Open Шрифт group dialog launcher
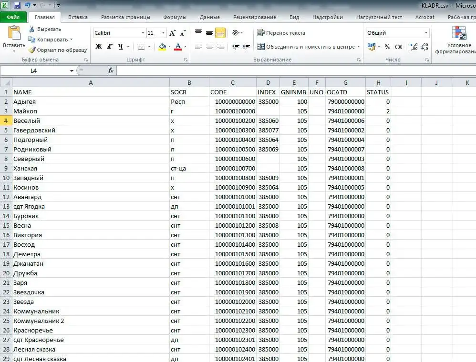The image size is (476, 362). pos(186,60)
